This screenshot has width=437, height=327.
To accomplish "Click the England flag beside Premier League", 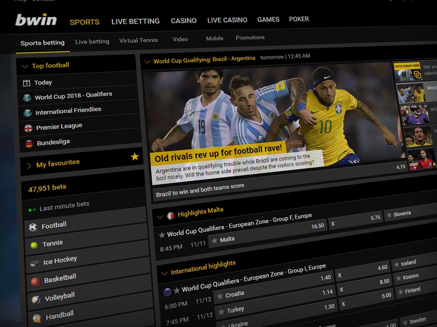I will [28, 128].
